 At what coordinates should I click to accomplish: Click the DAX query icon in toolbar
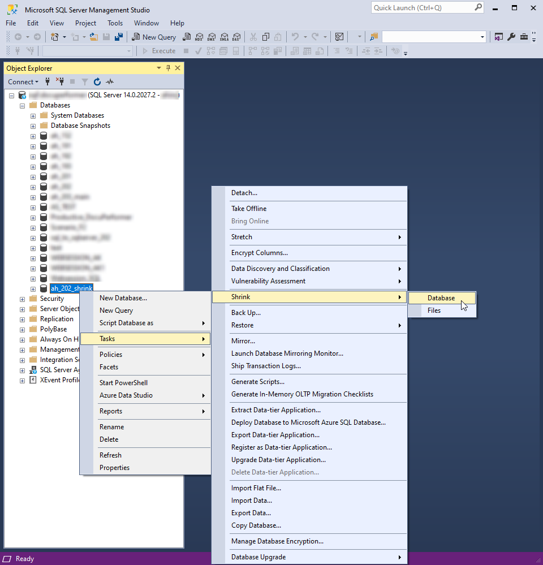point(237,37)
